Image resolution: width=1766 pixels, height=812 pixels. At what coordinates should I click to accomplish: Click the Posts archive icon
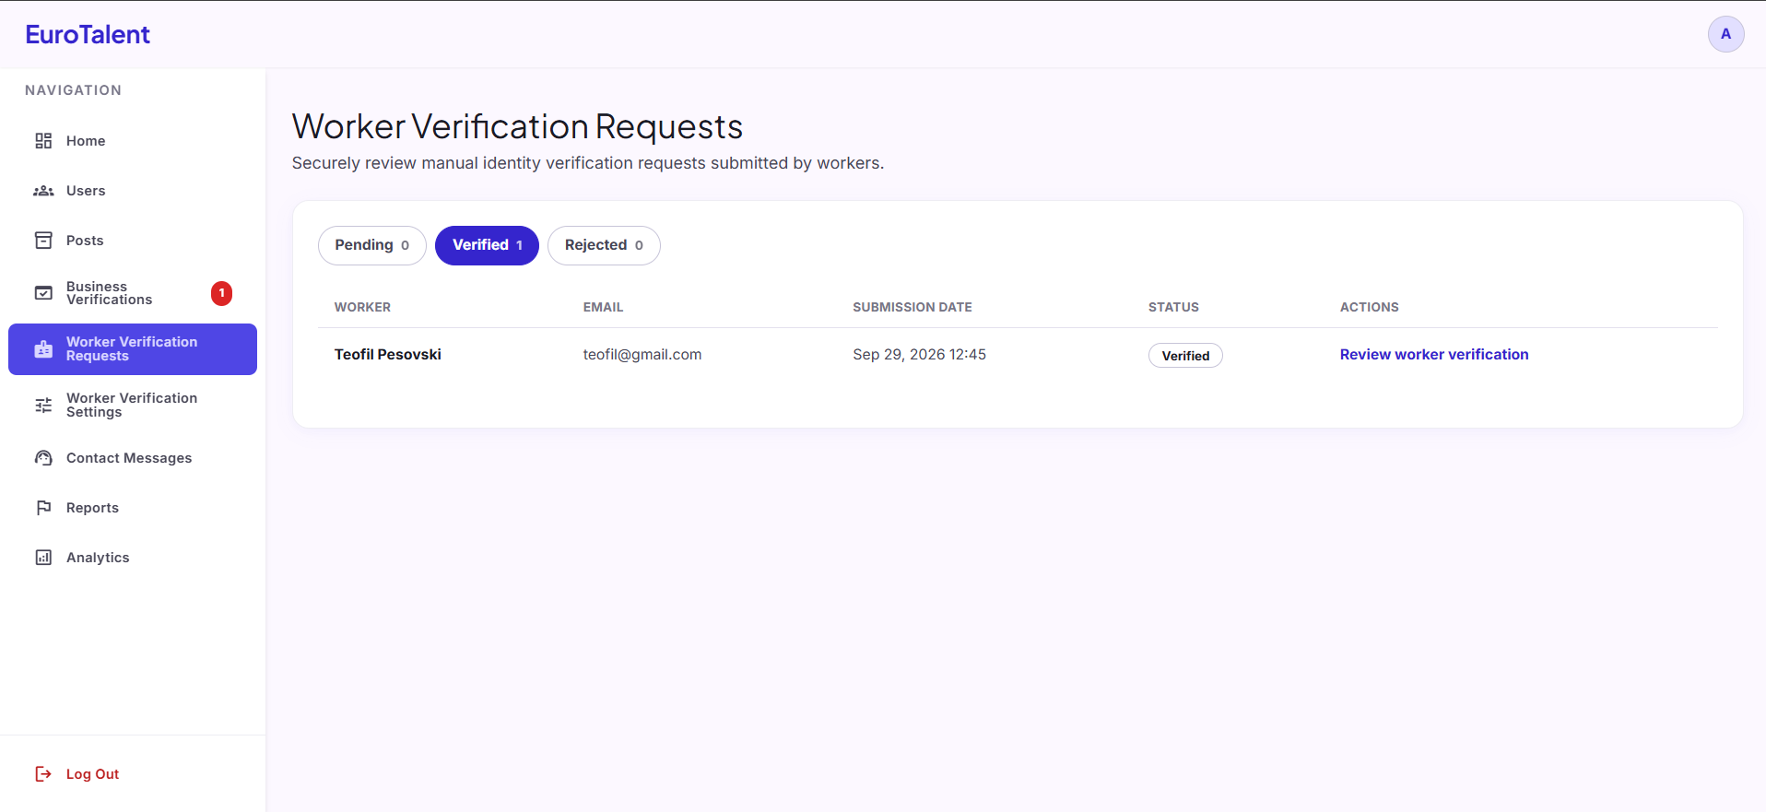pos(43,241)
